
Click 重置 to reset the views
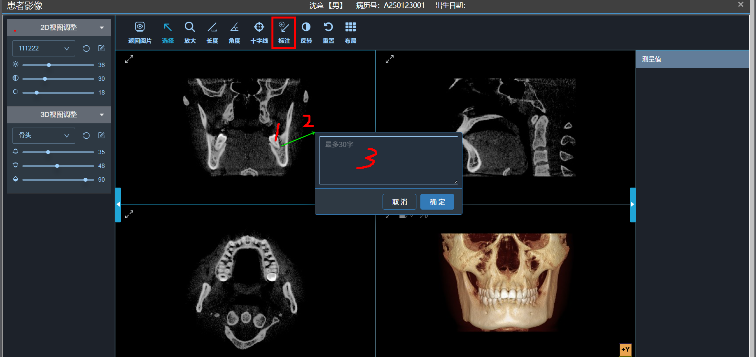(x=328, y=32)
